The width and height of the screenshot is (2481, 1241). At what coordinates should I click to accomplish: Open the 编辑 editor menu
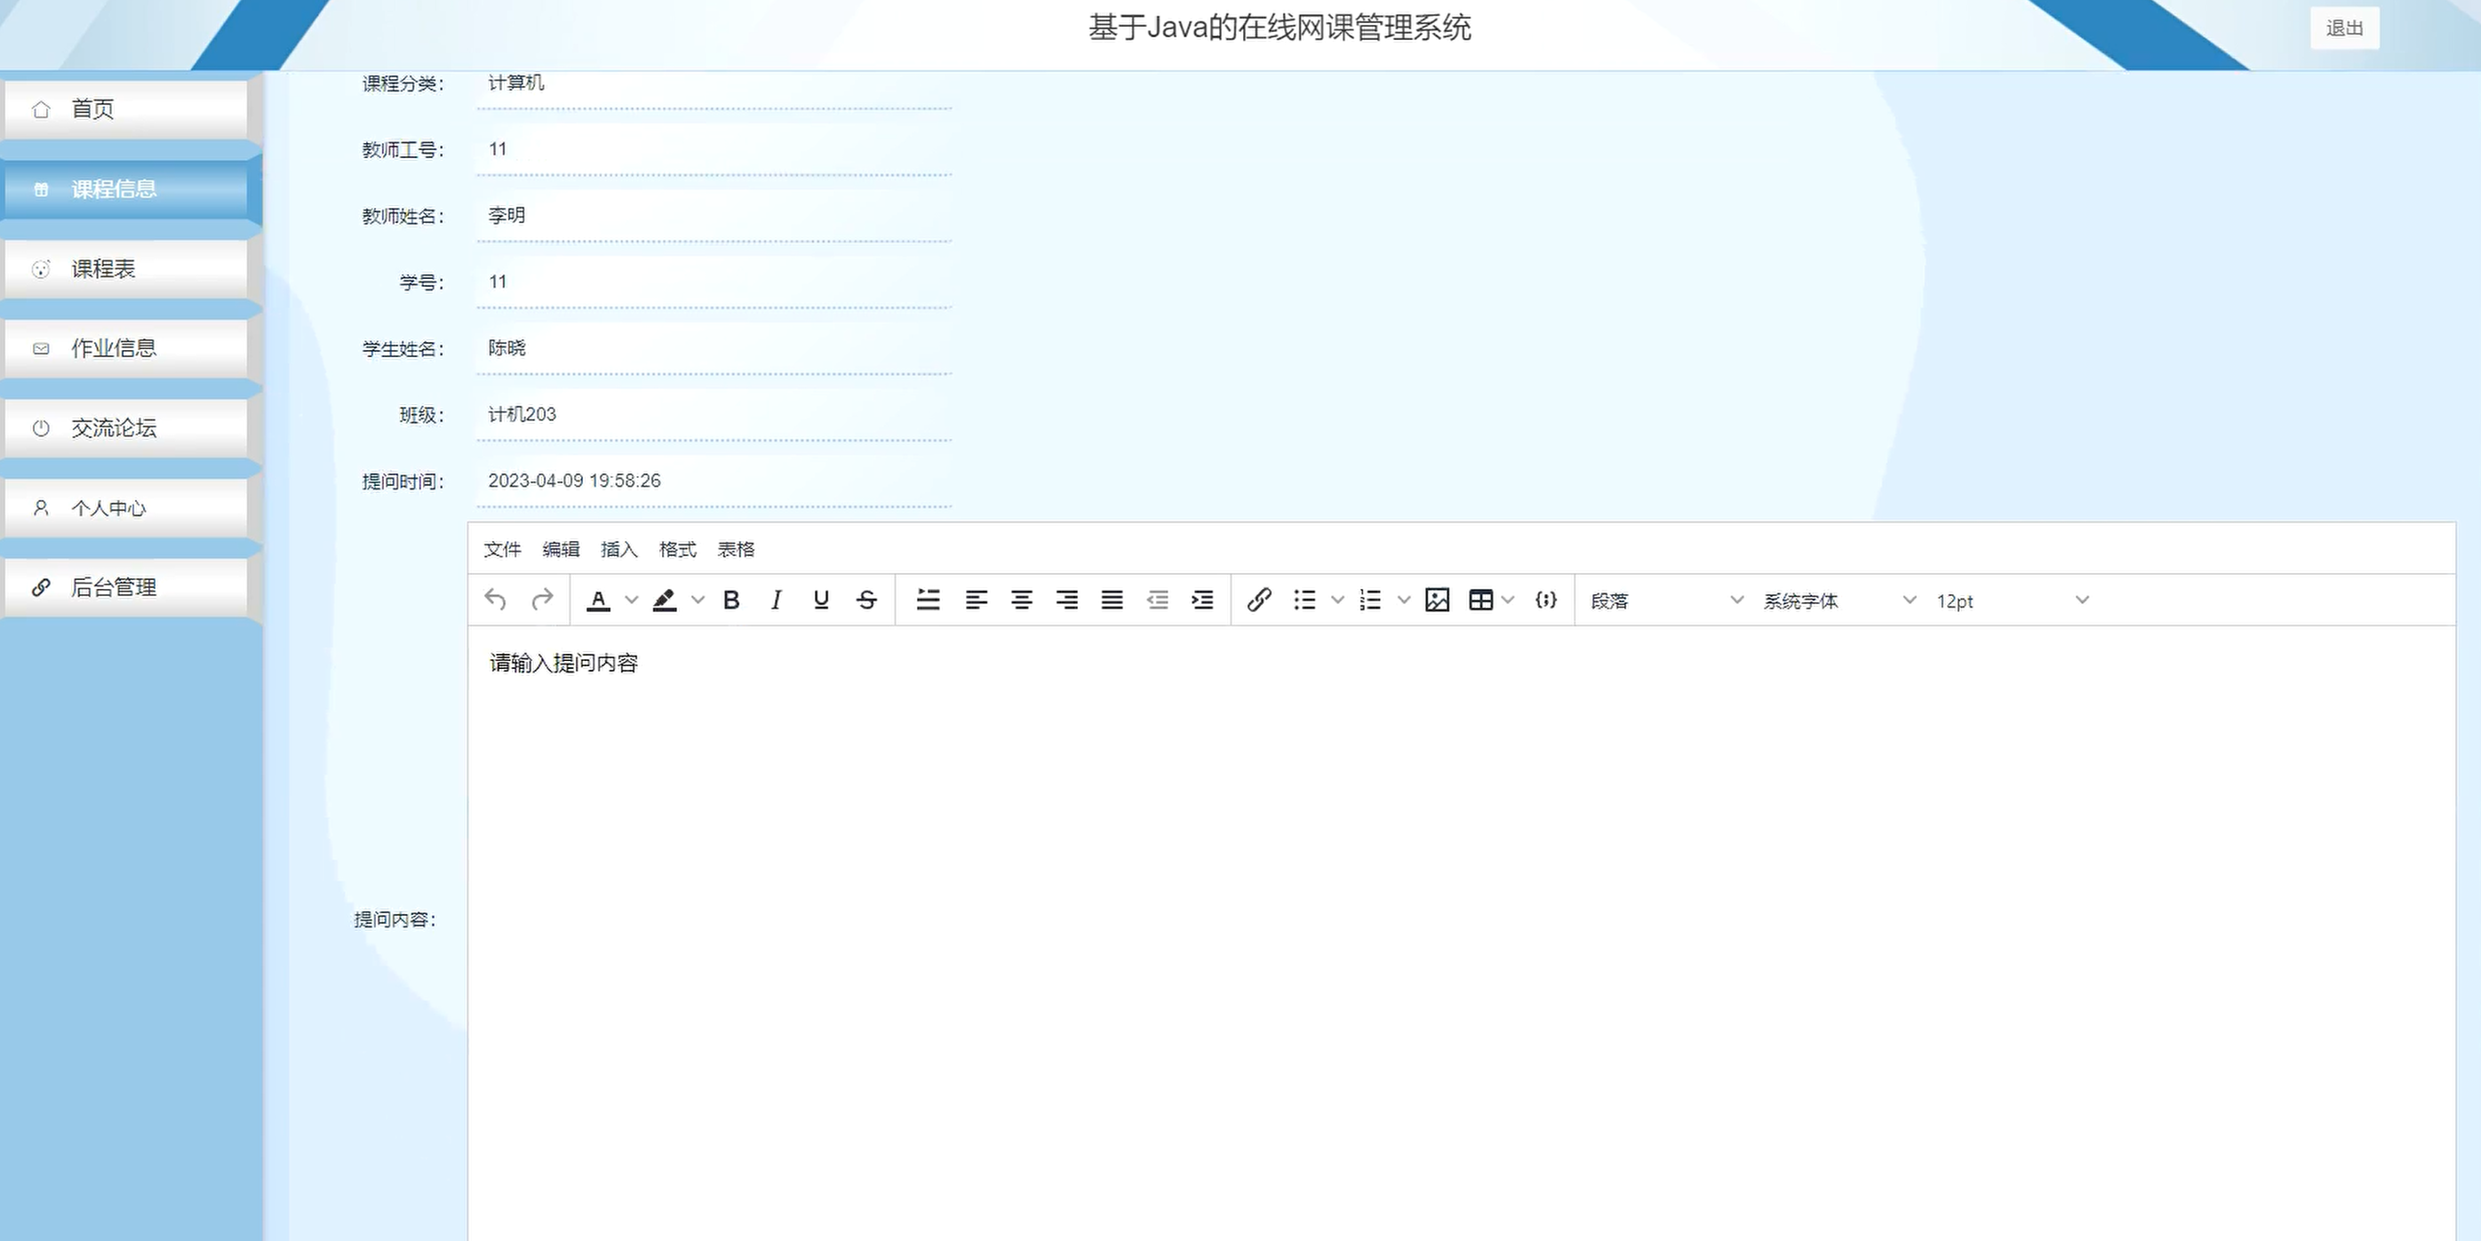(561, 549)
